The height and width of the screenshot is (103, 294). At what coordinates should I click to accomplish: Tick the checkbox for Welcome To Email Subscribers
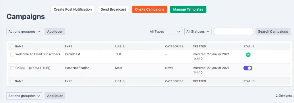(x=12, y=54)
